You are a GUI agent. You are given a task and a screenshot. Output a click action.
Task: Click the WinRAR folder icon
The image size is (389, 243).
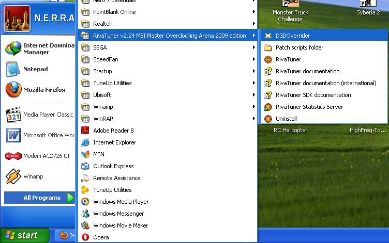pyautogui.click(x=85, y=119)
